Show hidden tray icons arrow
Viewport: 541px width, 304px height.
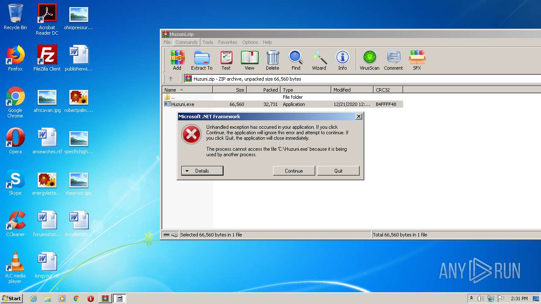(x=471, y=299)
